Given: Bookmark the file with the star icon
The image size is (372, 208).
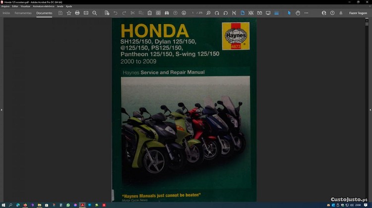Looking at the screenshot, I should tap(69, 13).
